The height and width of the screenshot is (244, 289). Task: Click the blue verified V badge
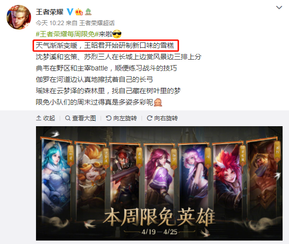pyautogui.click(x=70, y=12)
